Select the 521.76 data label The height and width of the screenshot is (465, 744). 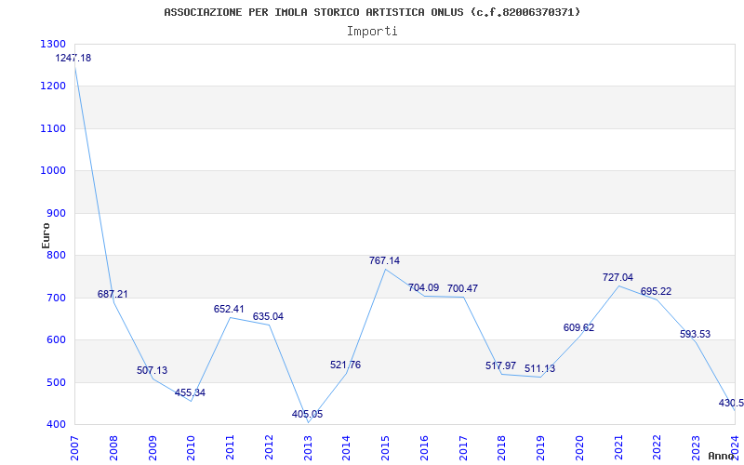(x=345, y=365)
